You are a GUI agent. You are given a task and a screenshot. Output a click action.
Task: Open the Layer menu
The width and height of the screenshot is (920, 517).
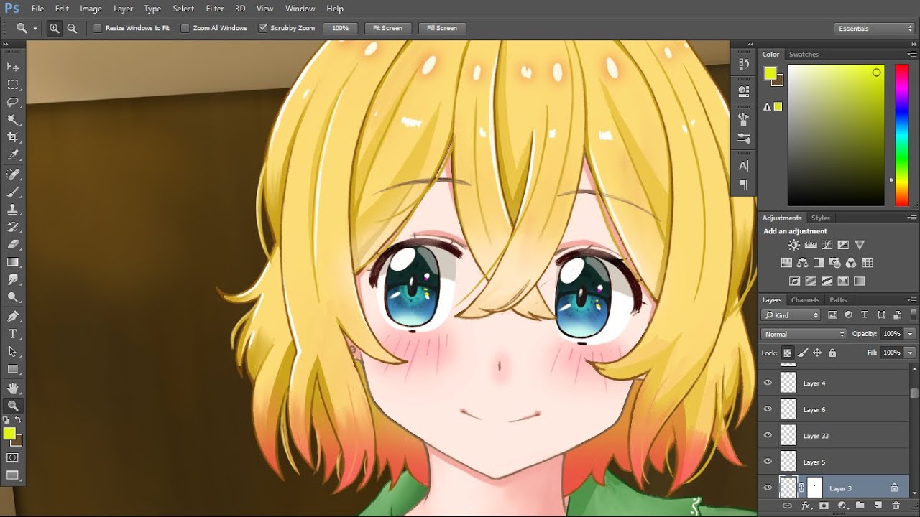click(x=123, y=9)
